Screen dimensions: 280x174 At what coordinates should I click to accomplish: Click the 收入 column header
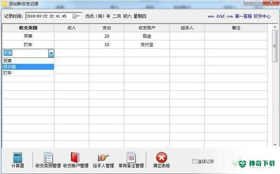pyautogui.click(x=71, y=28)
